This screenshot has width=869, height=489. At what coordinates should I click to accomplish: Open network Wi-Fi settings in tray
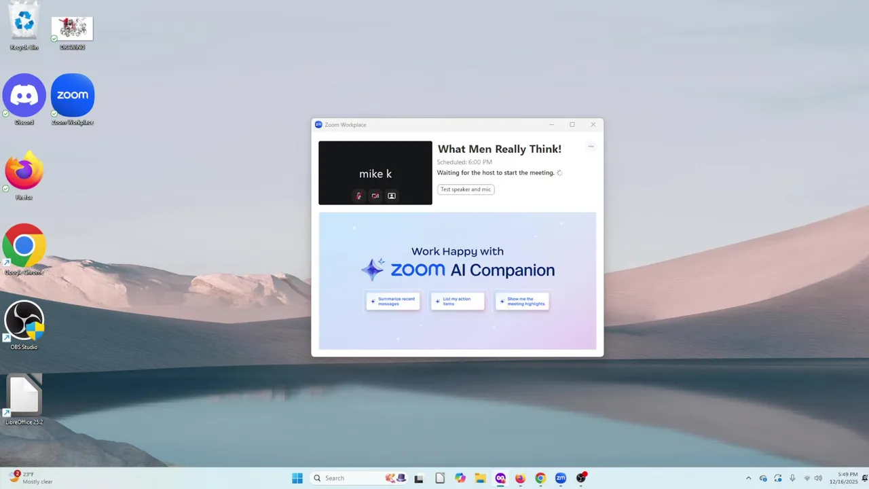tap(807, 478)
